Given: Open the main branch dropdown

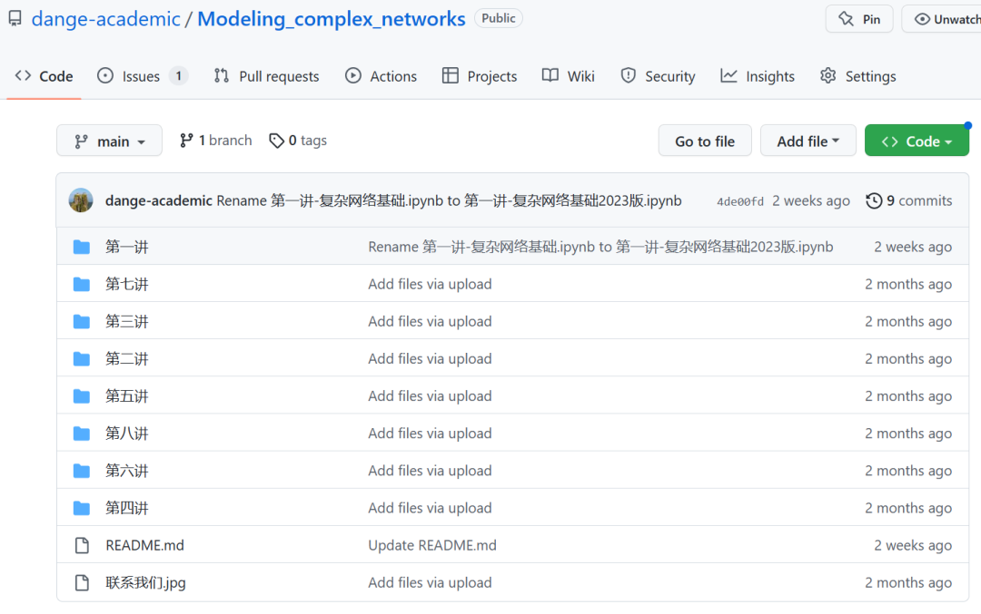Looking at the screenshot, I should [109, 140].
